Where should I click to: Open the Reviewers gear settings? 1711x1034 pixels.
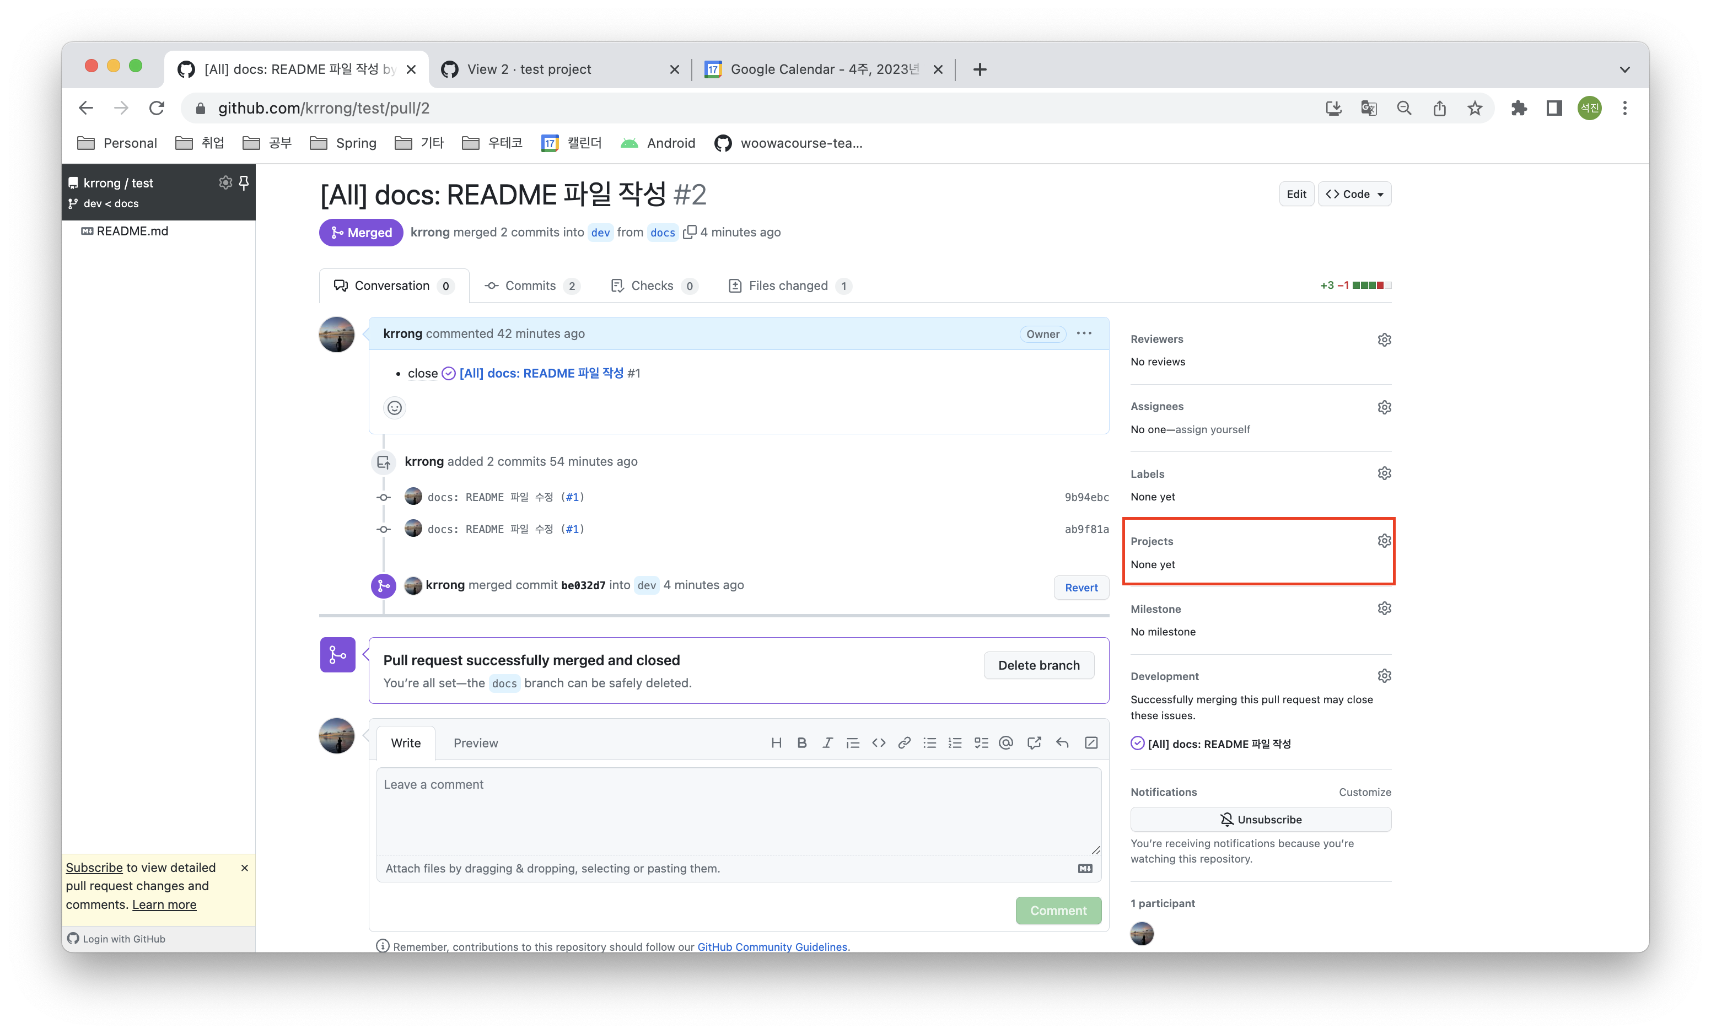point(1385,340)
